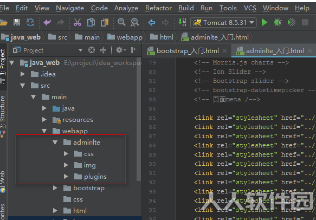Image resolution: width=316 pixels, height=220 pixels.
Task: Run Tomcat with green play button
Action: (x=264, y=22)
